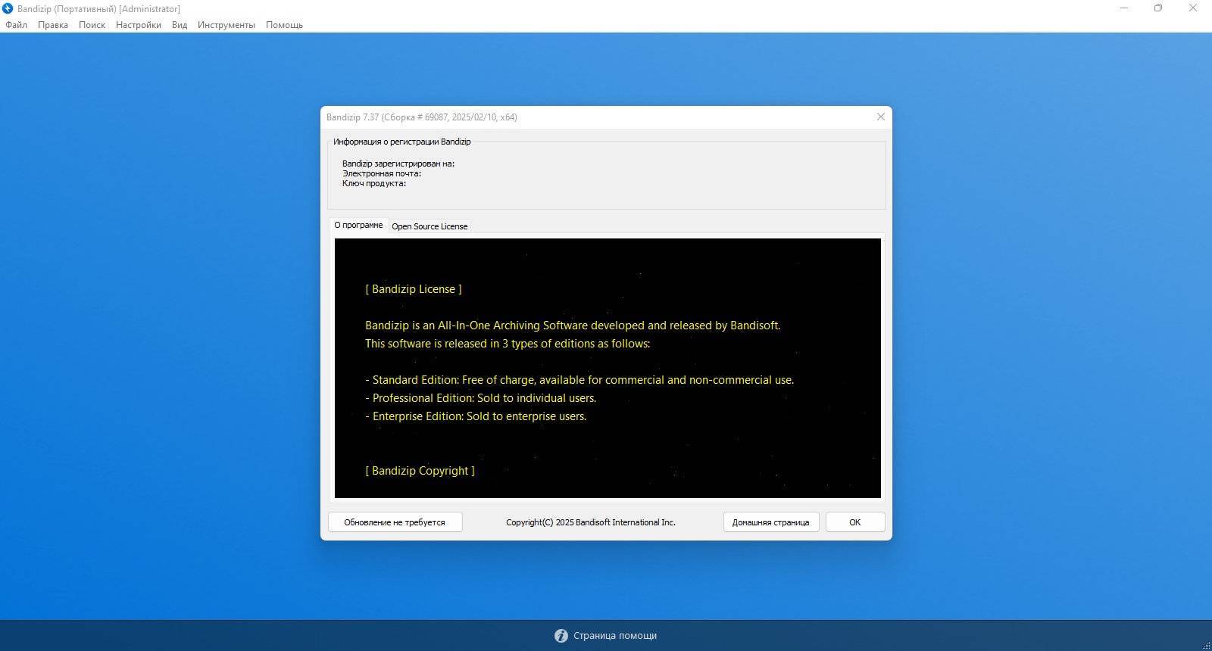Click the Bandizip app icon in title bar
This screenshot has height=651, width=1212.
(8, 8)
